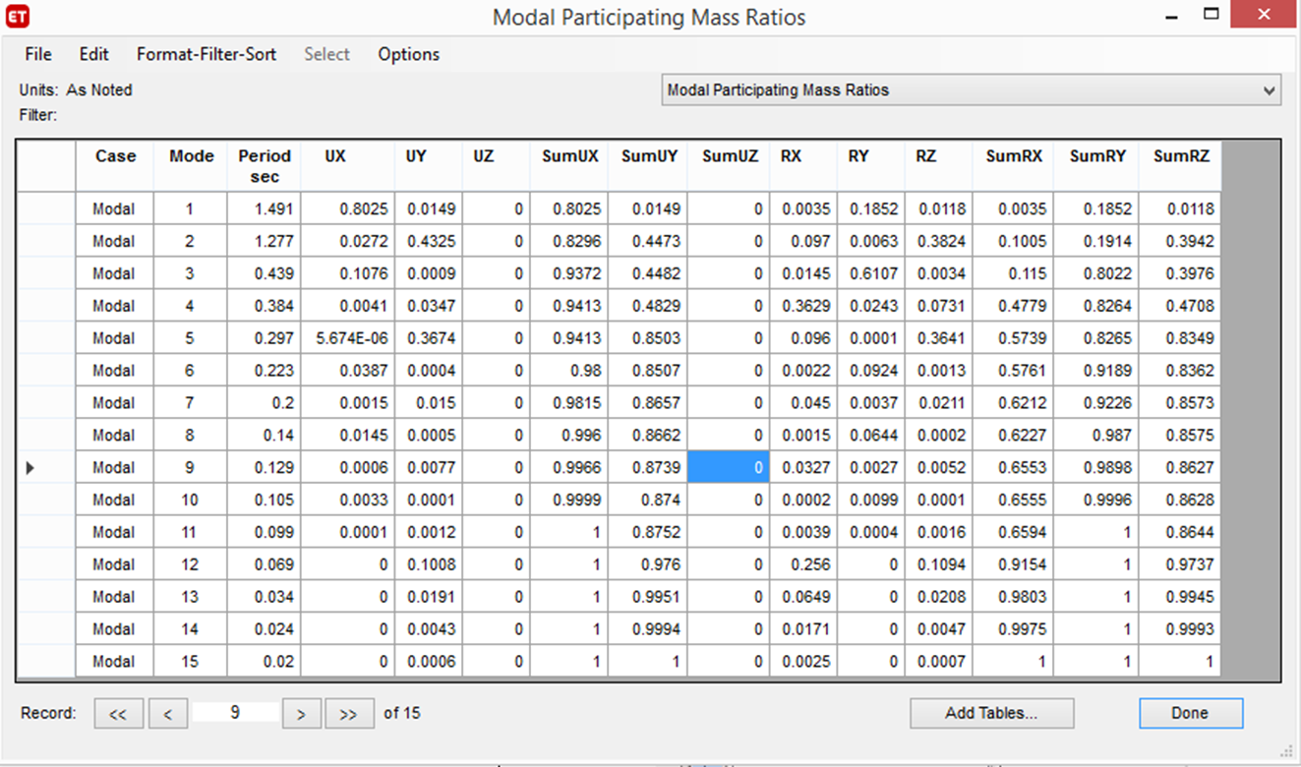This screenshot has height=767, width=1301.
Task: Click the UX value 5.674E-06 cell
Action: (348, 338)
